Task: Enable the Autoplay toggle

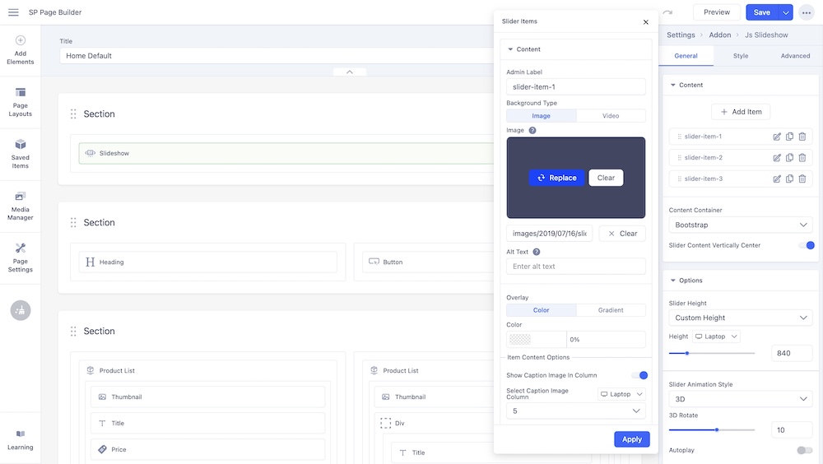Action: click(804, 451)
